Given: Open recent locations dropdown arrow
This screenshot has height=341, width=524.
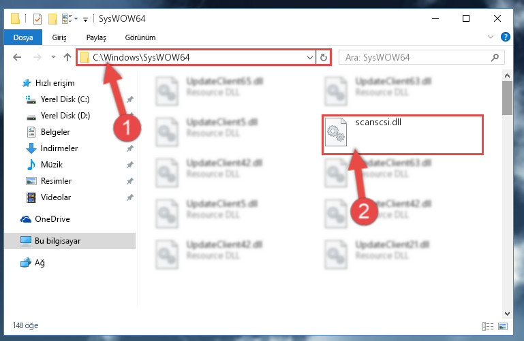Looking at the screenshot, I should pyautogui.click(x=53, y=57).
